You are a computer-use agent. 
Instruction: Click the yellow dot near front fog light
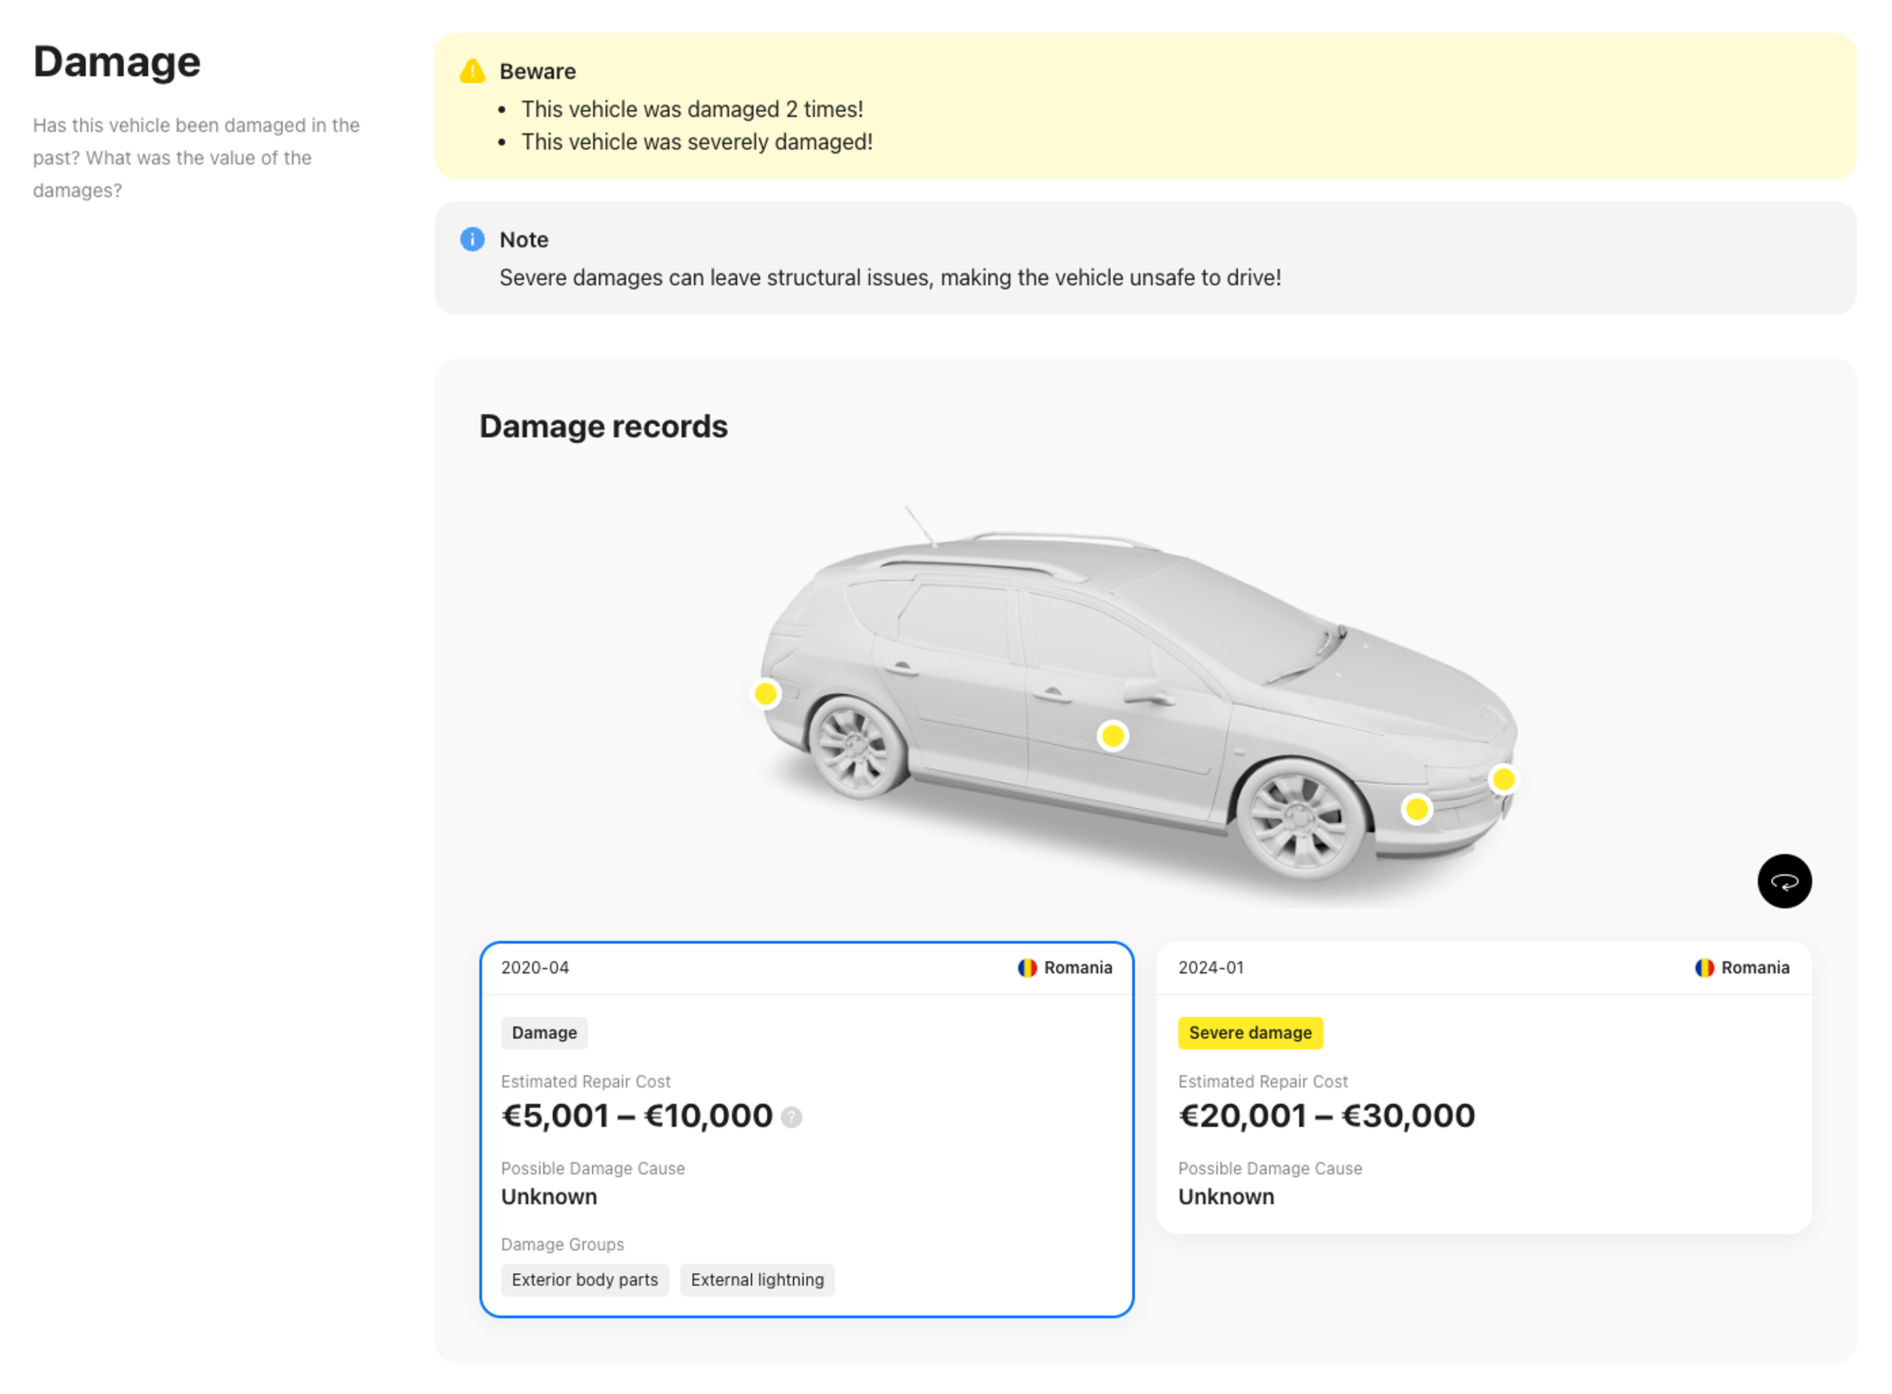coord(1416,809)
